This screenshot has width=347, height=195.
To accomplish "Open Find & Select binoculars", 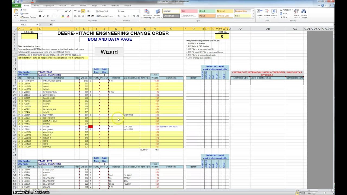I will (x=304, y=14).
